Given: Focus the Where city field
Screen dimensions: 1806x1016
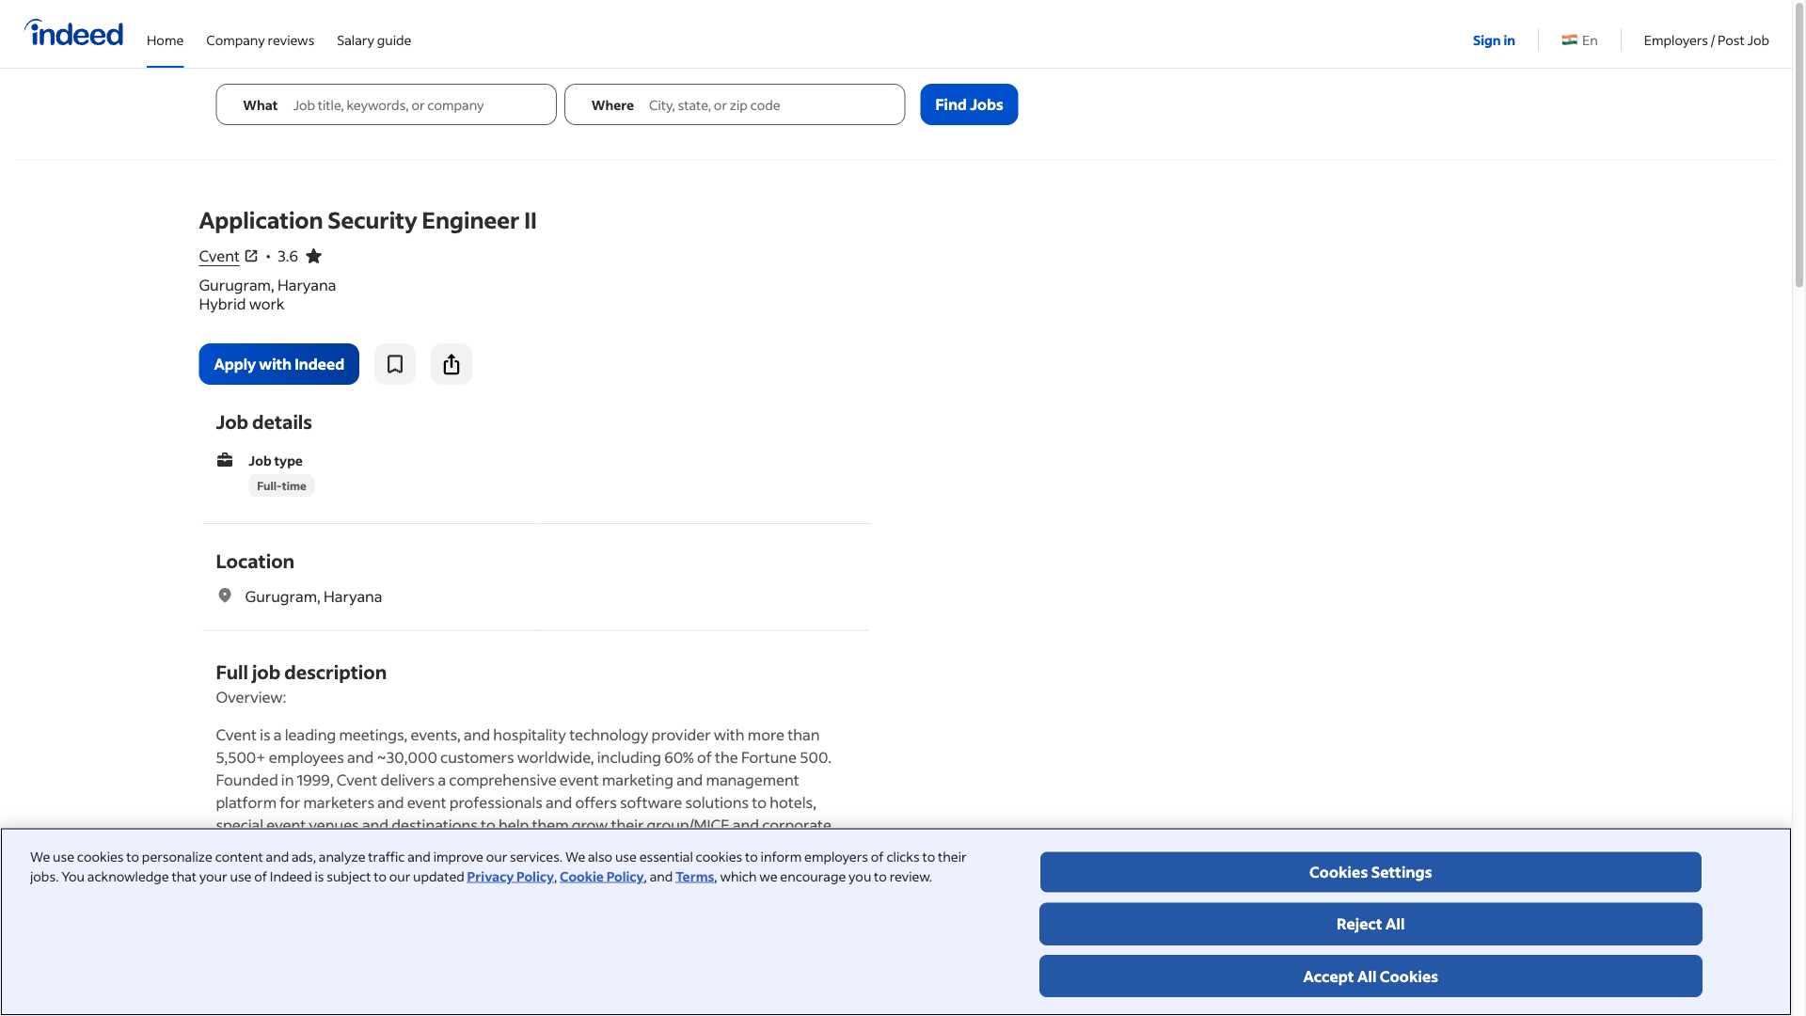Looking at the screenshot, I should pos(735,104).
